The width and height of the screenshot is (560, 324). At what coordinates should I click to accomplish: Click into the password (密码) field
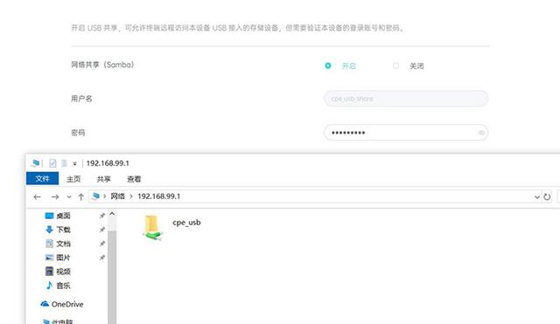point(406,133)
